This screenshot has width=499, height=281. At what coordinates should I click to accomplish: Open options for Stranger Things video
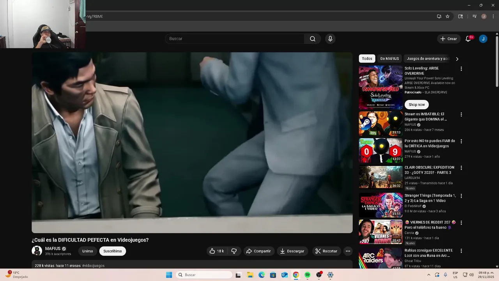[461, 196]
